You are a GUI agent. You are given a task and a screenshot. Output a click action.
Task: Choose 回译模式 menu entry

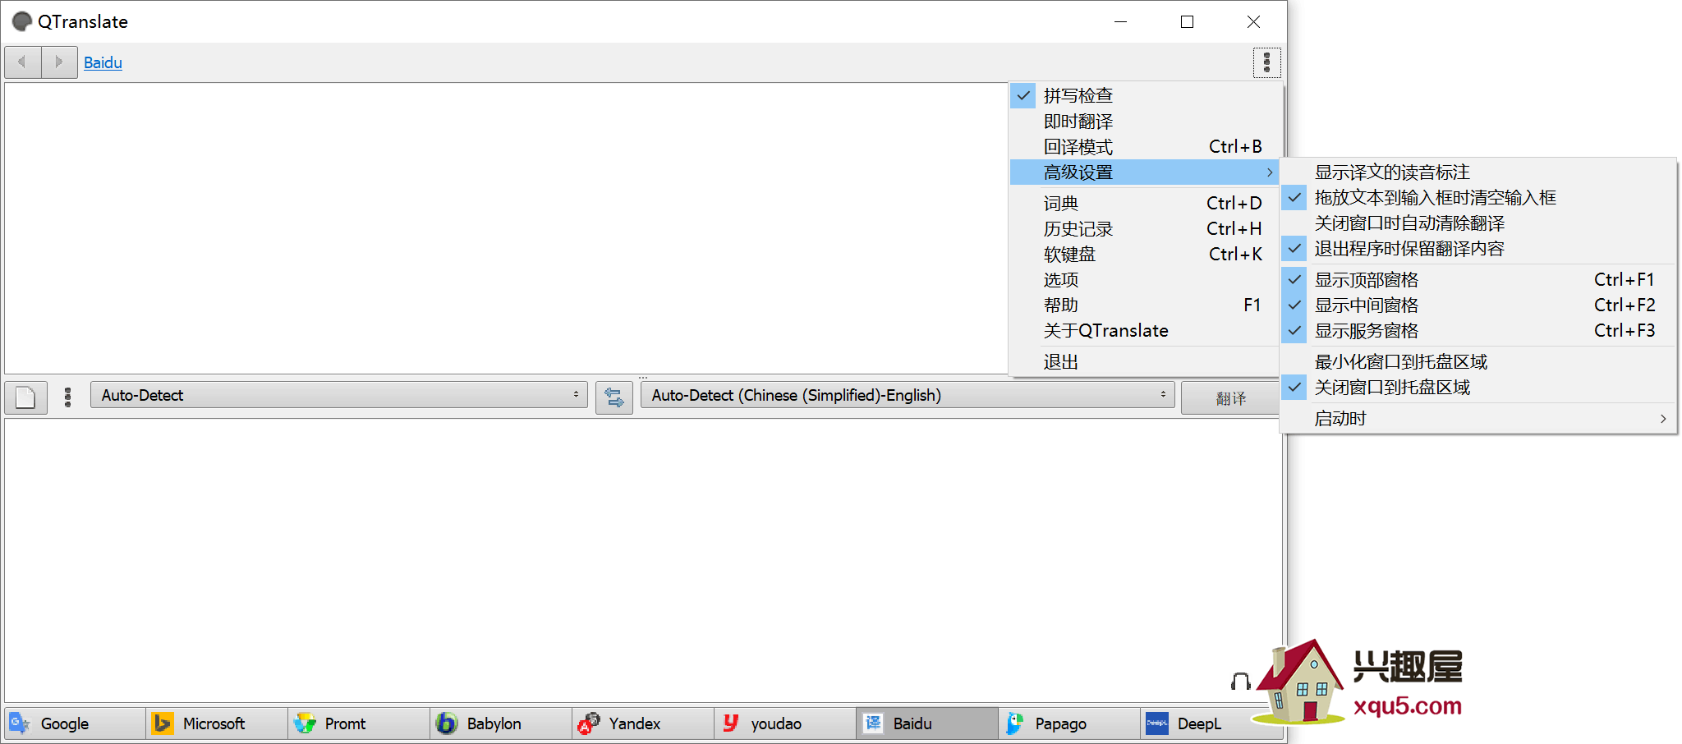pyautogui.click(x=1144, y=147)
